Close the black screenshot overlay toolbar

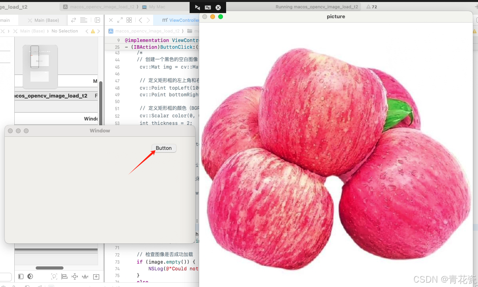coord(218,8)
